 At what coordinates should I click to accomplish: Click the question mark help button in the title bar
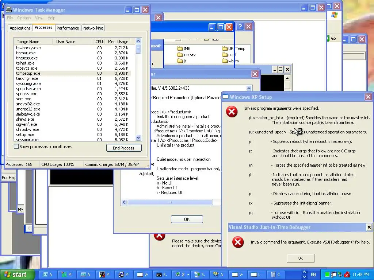pos(240,27)
